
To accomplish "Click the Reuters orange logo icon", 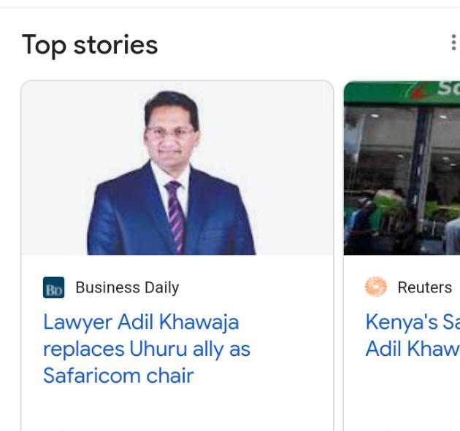I will click(375, 287).
